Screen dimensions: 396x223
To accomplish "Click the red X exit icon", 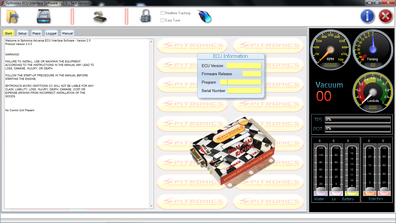I will [386, 16].
